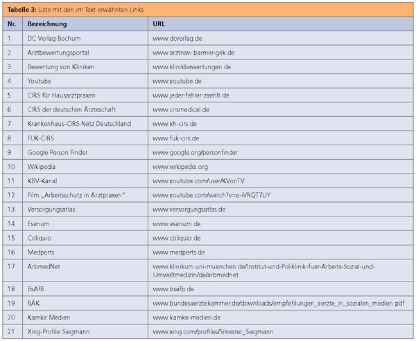Open the www.wikipedia.org link
The width and height of the screenshot is (416, 341).
point(180,167)
